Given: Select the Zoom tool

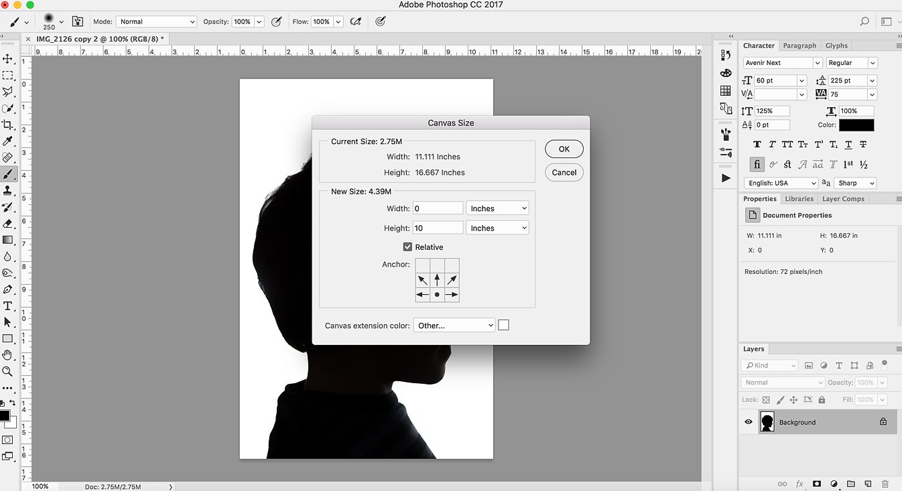Looking at the screenshot, I should click(x=8, y=371).
